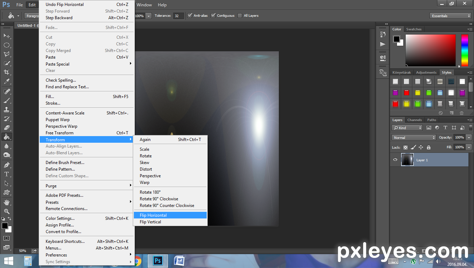The width and height of the screenshot is (474, 268).
Task: Open the Help menu
Action: point(162,5)
